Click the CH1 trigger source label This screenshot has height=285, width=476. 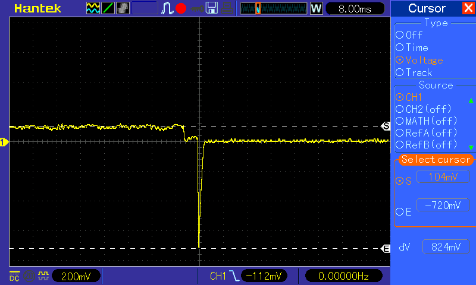218,276
